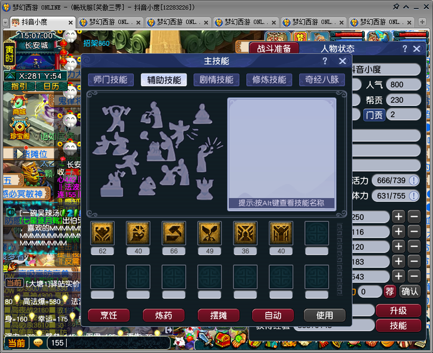Select the skill icon showing level 36
The image size is (433, 353).
[245, 233]
